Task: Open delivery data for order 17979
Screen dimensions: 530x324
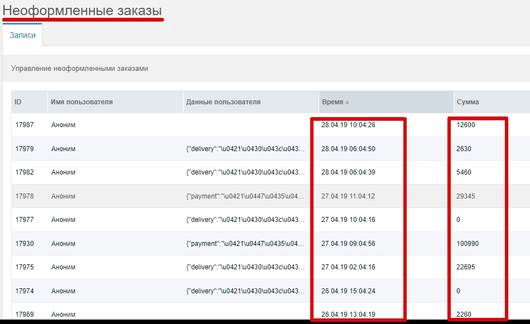Action: coord(245,149)
